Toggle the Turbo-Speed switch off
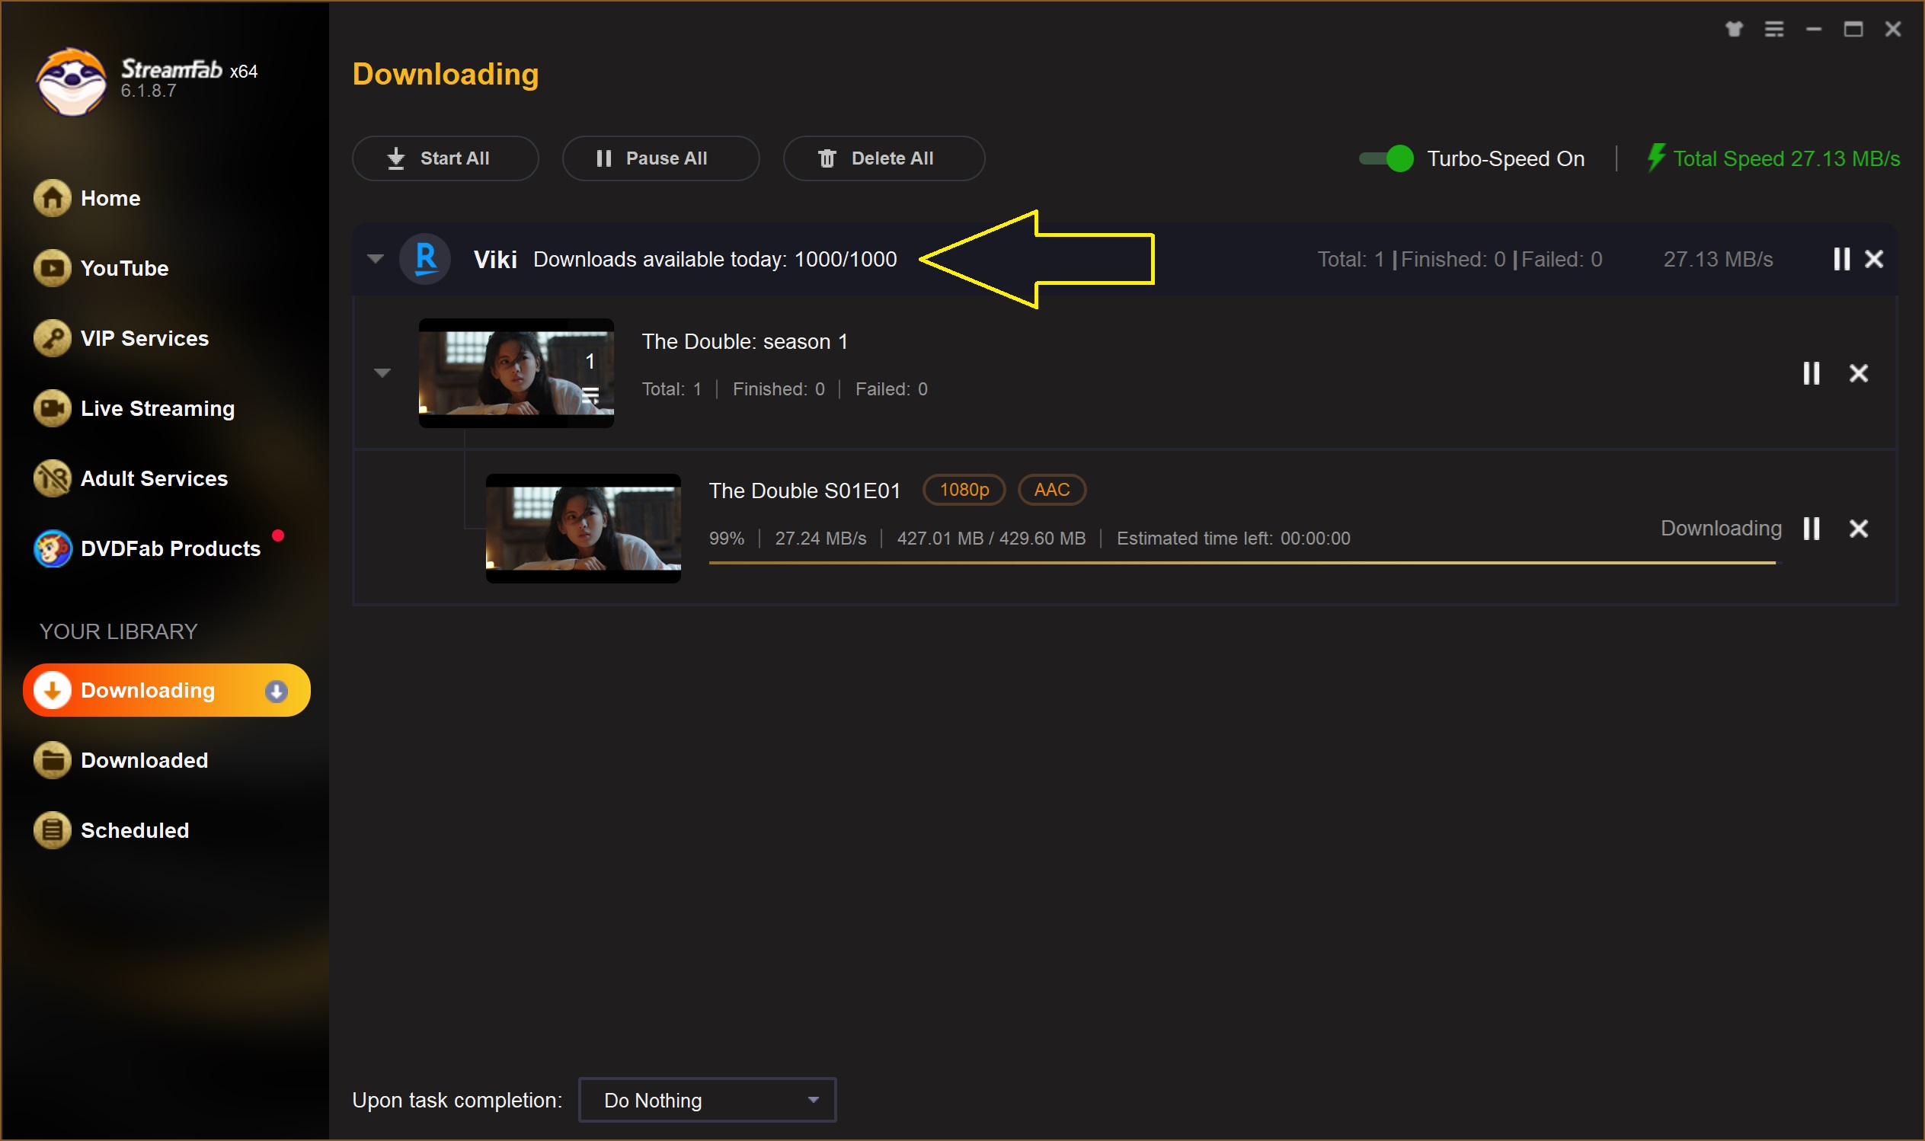This screenshot has width=1925, height=1141. tap(1386, 158)
